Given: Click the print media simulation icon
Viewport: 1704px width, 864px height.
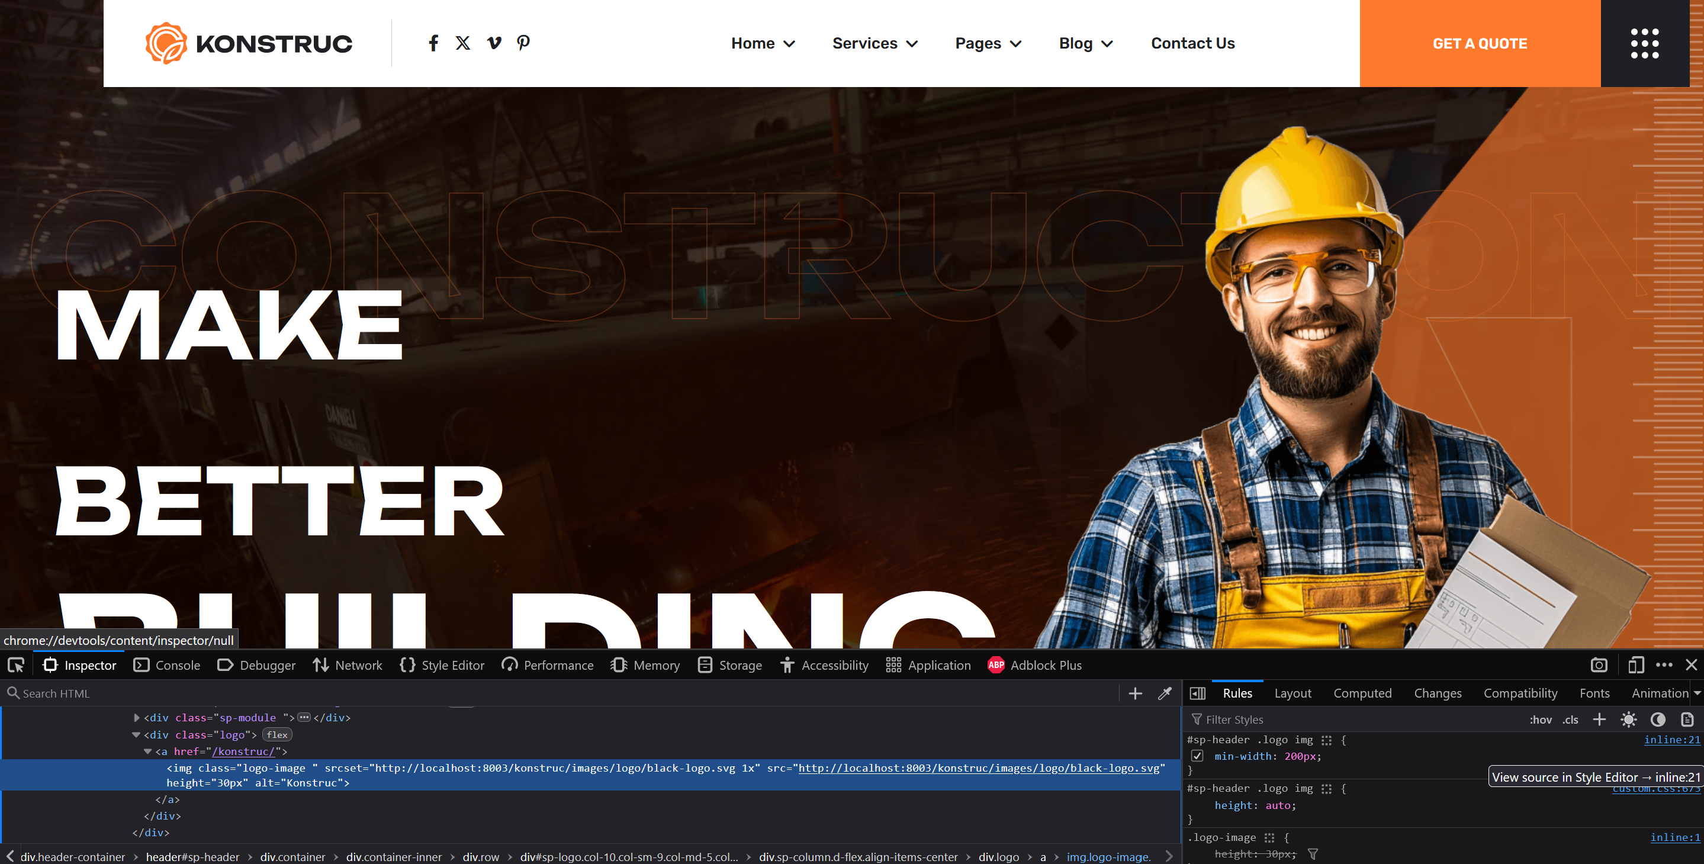Looking at the screenshot, I should tap(1687, 719).
